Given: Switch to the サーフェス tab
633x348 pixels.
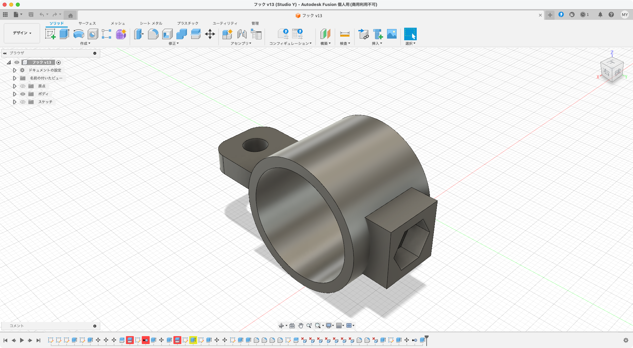Looking at the screenshot, I should [x=87, y=23].
